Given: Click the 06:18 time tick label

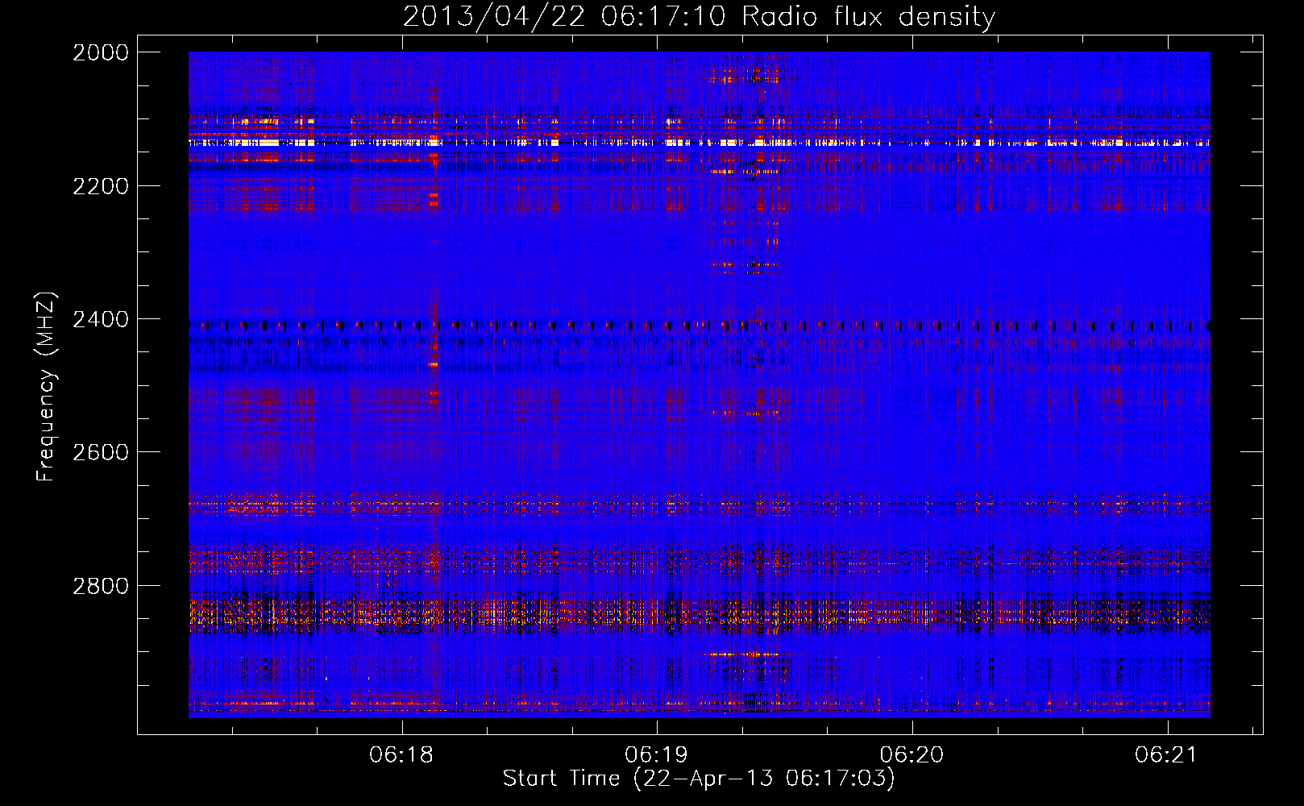Looking at the screenshot, I should (401, 755).
